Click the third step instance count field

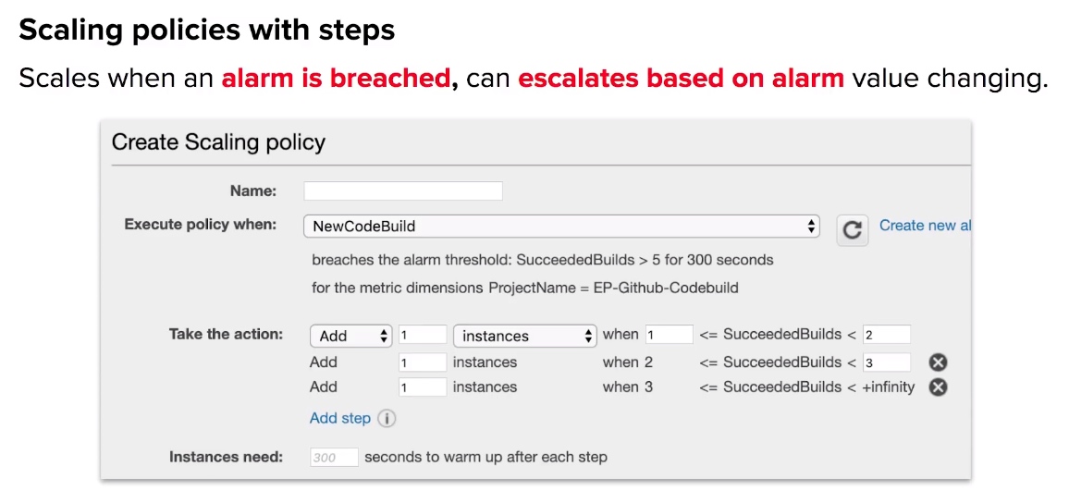click(x=423, y=387)
